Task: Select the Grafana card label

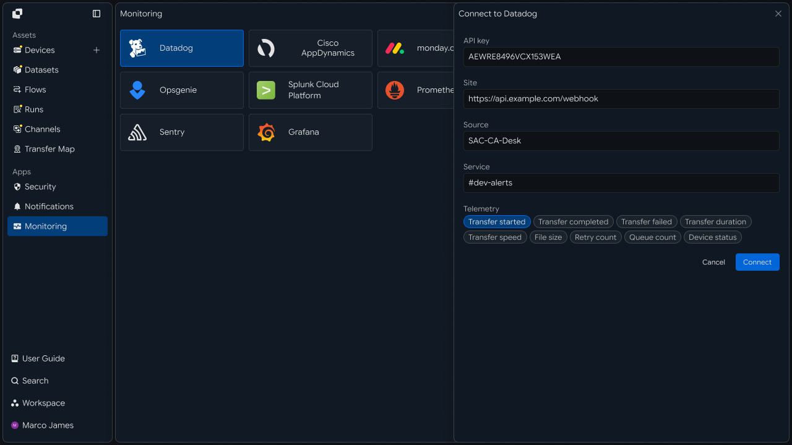Action: (304, 132)
